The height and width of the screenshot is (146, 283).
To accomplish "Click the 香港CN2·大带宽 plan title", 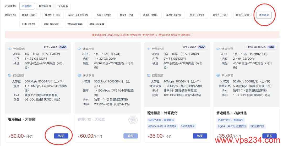I will [x=91, y=119].
